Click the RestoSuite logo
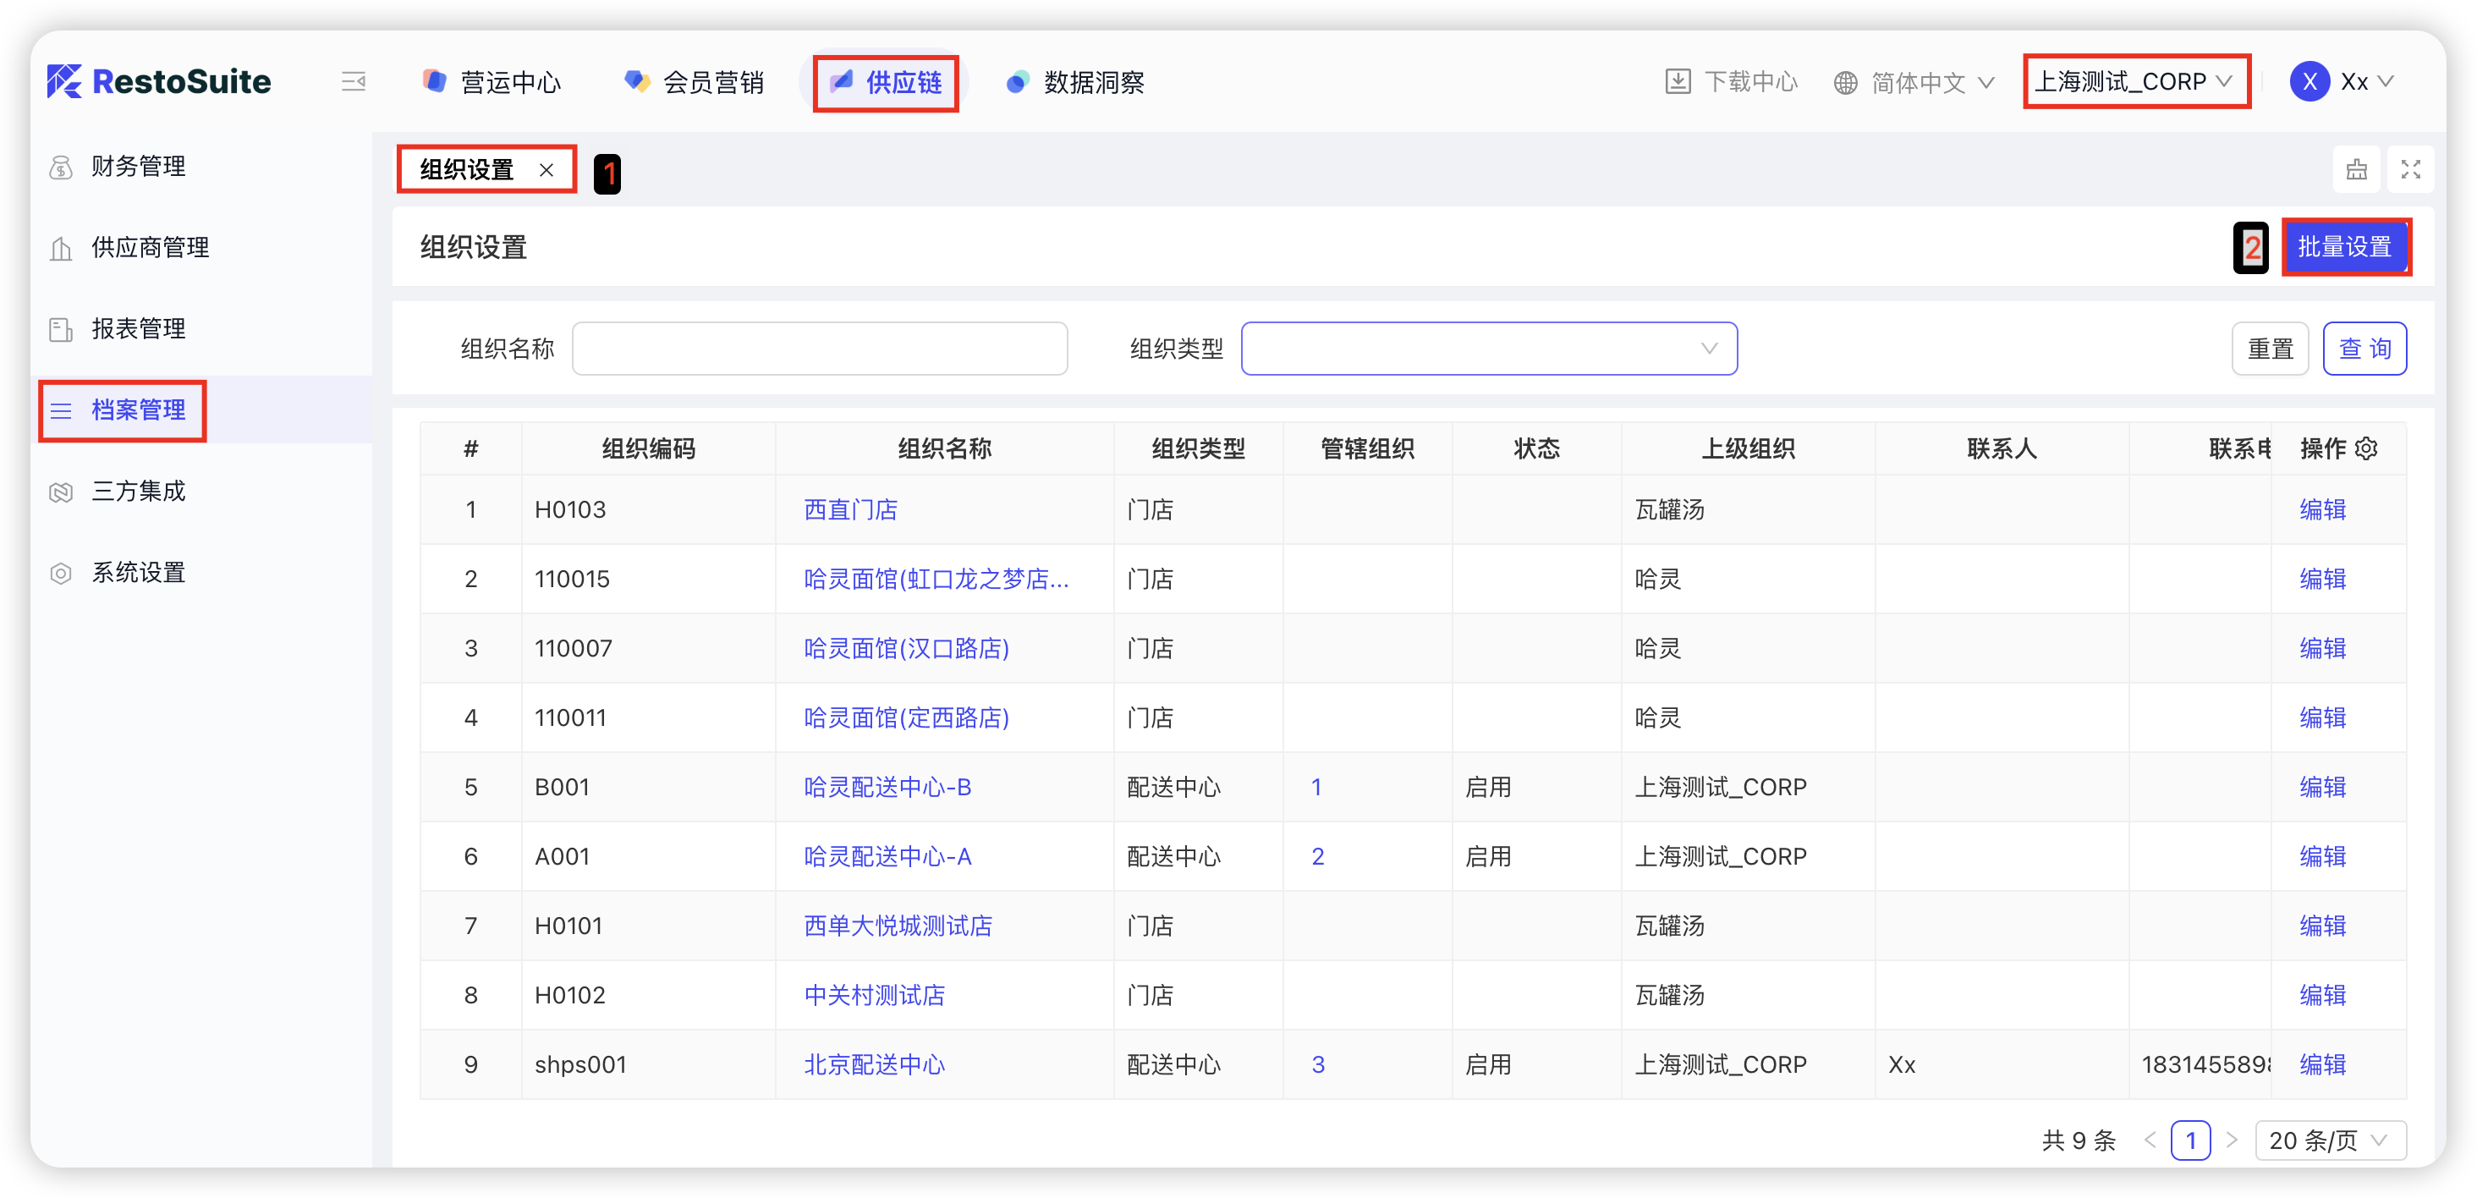Screen dimensions: 2477x1198 (159, 82)
